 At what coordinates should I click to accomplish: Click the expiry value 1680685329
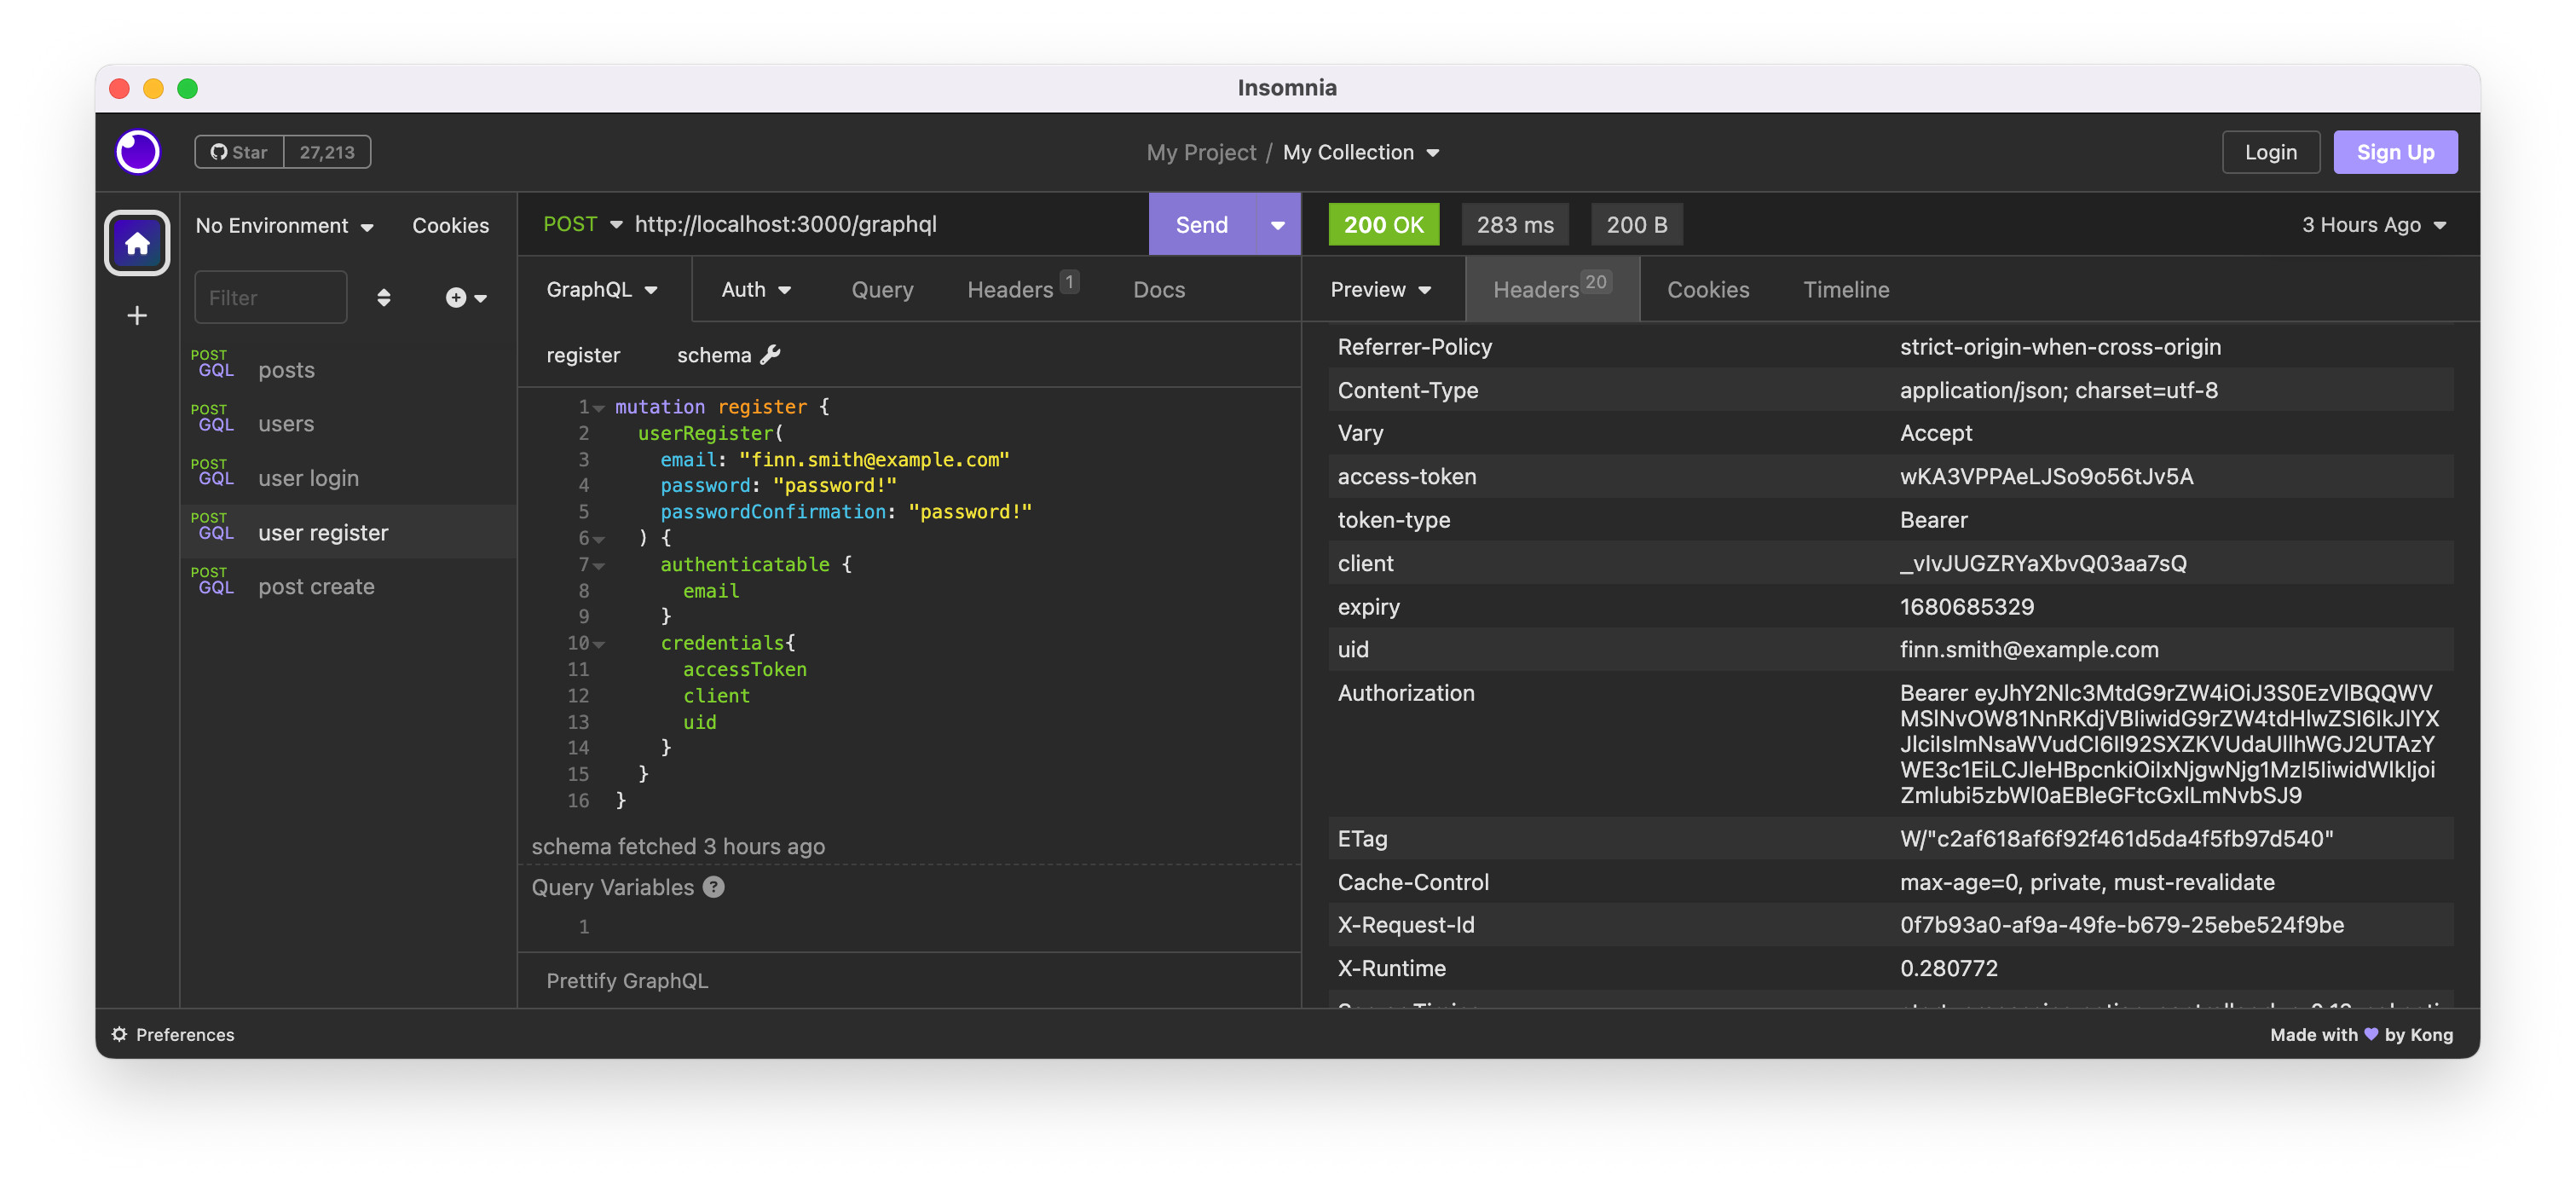pos(1966,607)
